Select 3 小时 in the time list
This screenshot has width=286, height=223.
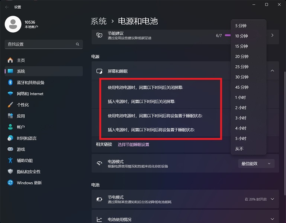pyautogui.click(x=248, y=118)
